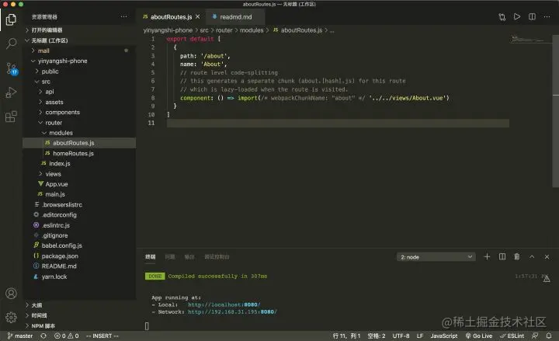
Task: Open homeRoutes.js in the file tree
Action: point(79,153)
